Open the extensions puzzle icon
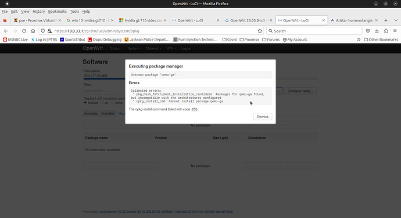 [x=386, y=31]
